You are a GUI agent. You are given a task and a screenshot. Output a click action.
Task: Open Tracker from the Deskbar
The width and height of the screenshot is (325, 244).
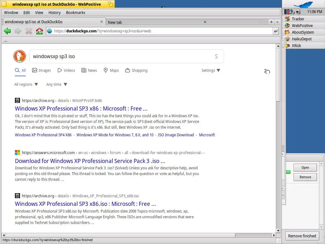pos(303,19)
